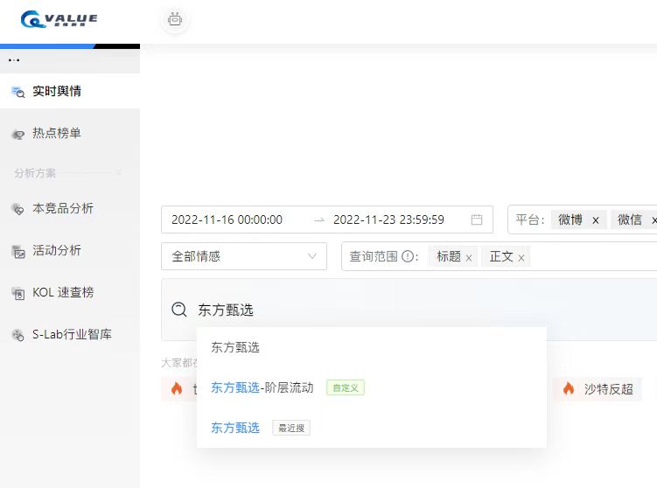The height and width of the screenshot is (488, 657).
Task: Click the 热点榜单 sidebar icon
Action: pos(18,135)
